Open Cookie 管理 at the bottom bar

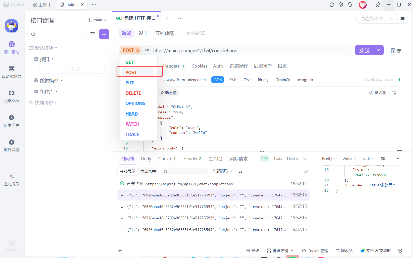(315, 250)
